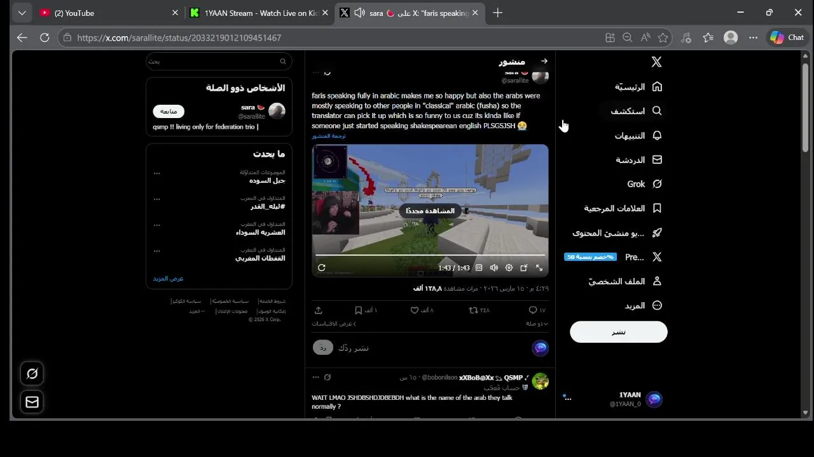This screenshot has width=814, height=457.
Task: Open X logo home icon
Action: 656,62
